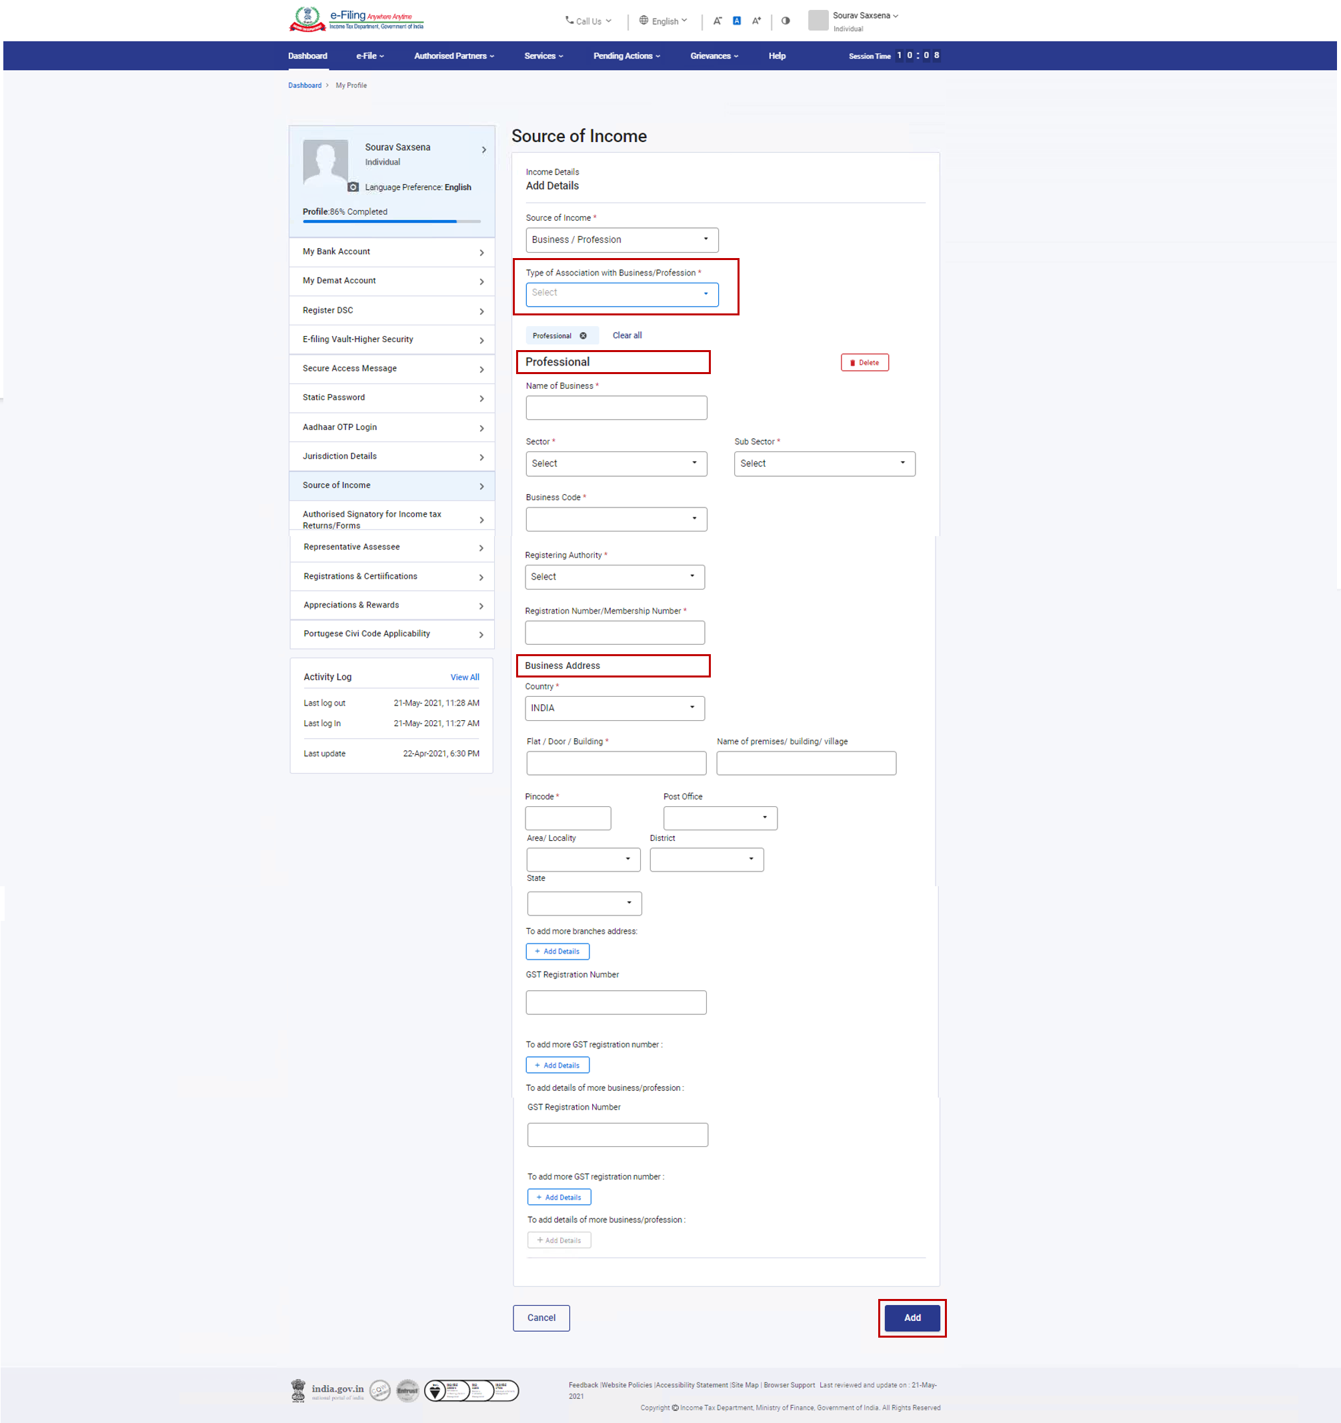Toggle the default blue A font size setting
1341x1423 pixels.
click(736, 21)
